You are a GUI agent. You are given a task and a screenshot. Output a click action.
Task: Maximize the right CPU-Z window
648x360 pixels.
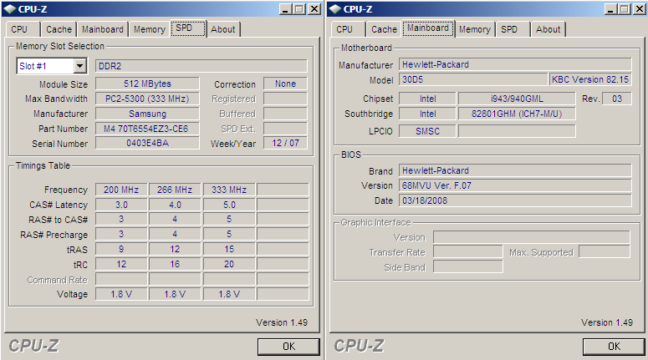[x=625, y=9]
